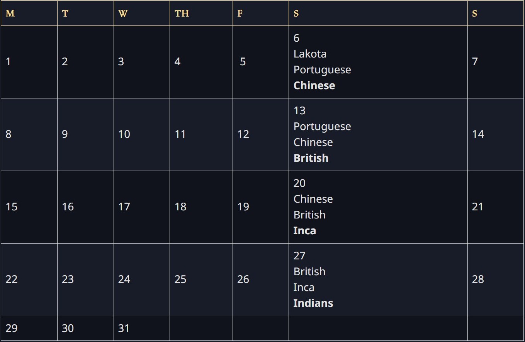Click Lakota on Saturday the 6th
Image resolution: width=525 pixels, height=342 pixels.
(x=310, y=54)
